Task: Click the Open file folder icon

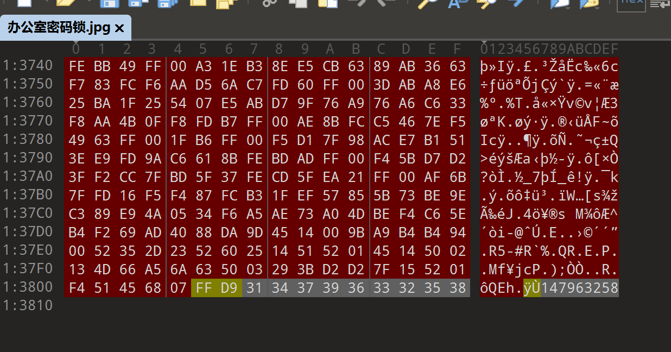Action: (66, 3)
